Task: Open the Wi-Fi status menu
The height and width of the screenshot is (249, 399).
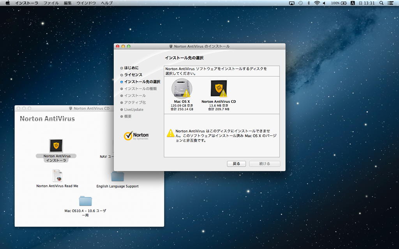Action: coord(317,3)
